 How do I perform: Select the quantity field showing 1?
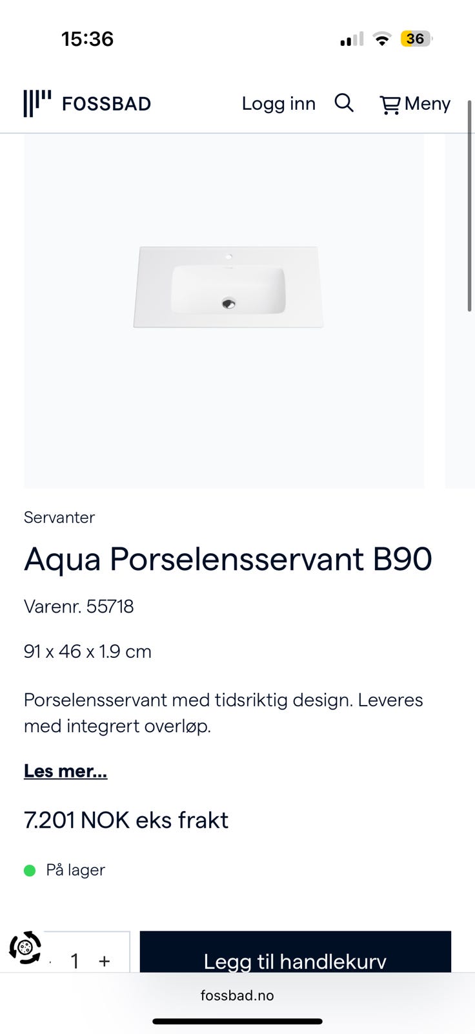tap(75, 961)
